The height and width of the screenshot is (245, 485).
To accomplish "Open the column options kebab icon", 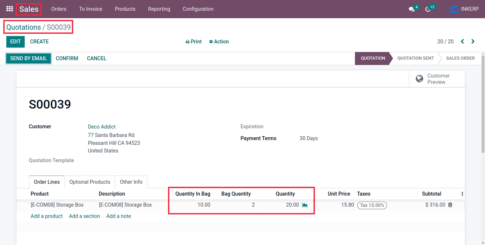I will coord(462,194).
